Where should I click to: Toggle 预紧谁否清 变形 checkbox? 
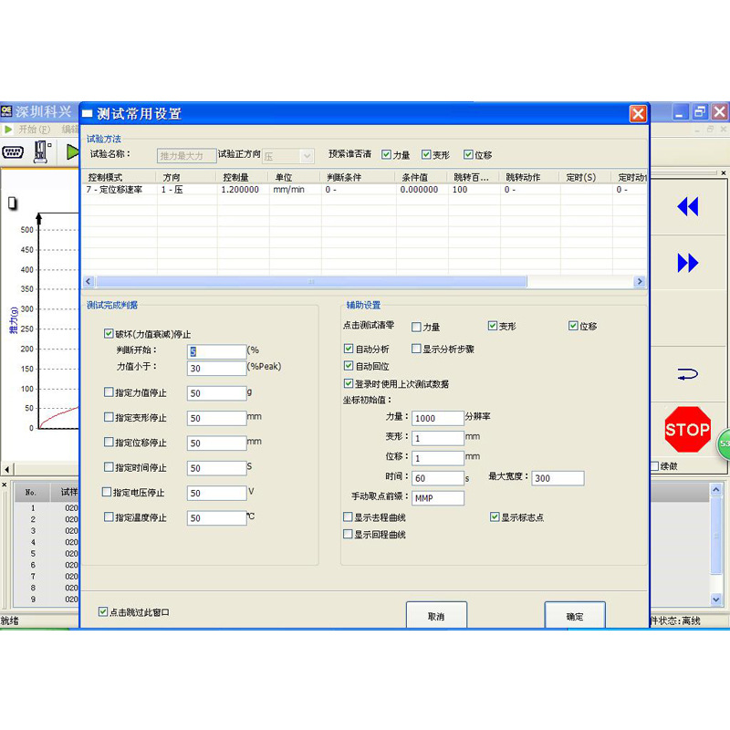[x=426, y=154]
